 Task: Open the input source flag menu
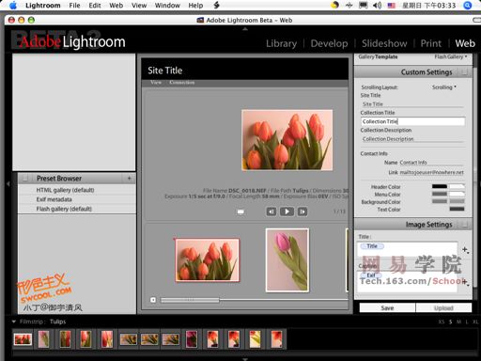coord(392,6)
